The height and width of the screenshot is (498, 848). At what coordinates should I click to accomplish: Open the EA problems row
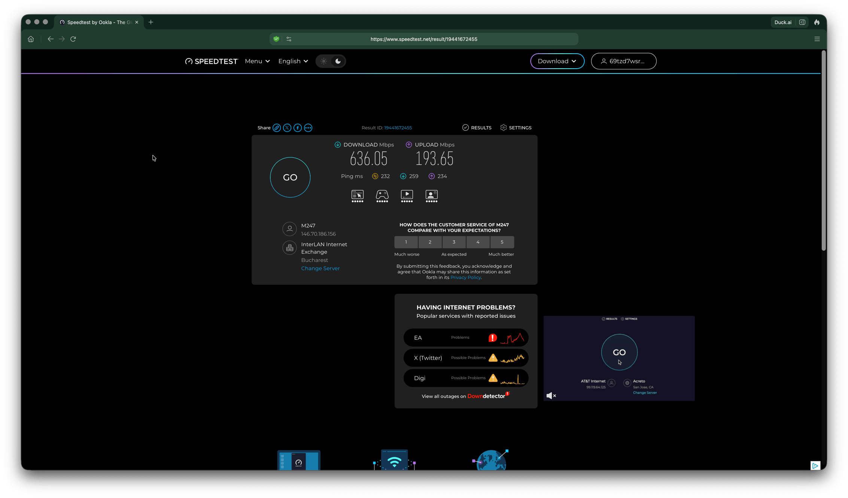coord(466,338)
